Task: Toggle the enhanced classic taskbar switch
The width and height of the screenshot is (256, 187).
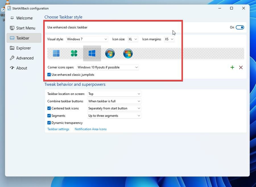Action: pyautogui.click(x=240, y=27)
